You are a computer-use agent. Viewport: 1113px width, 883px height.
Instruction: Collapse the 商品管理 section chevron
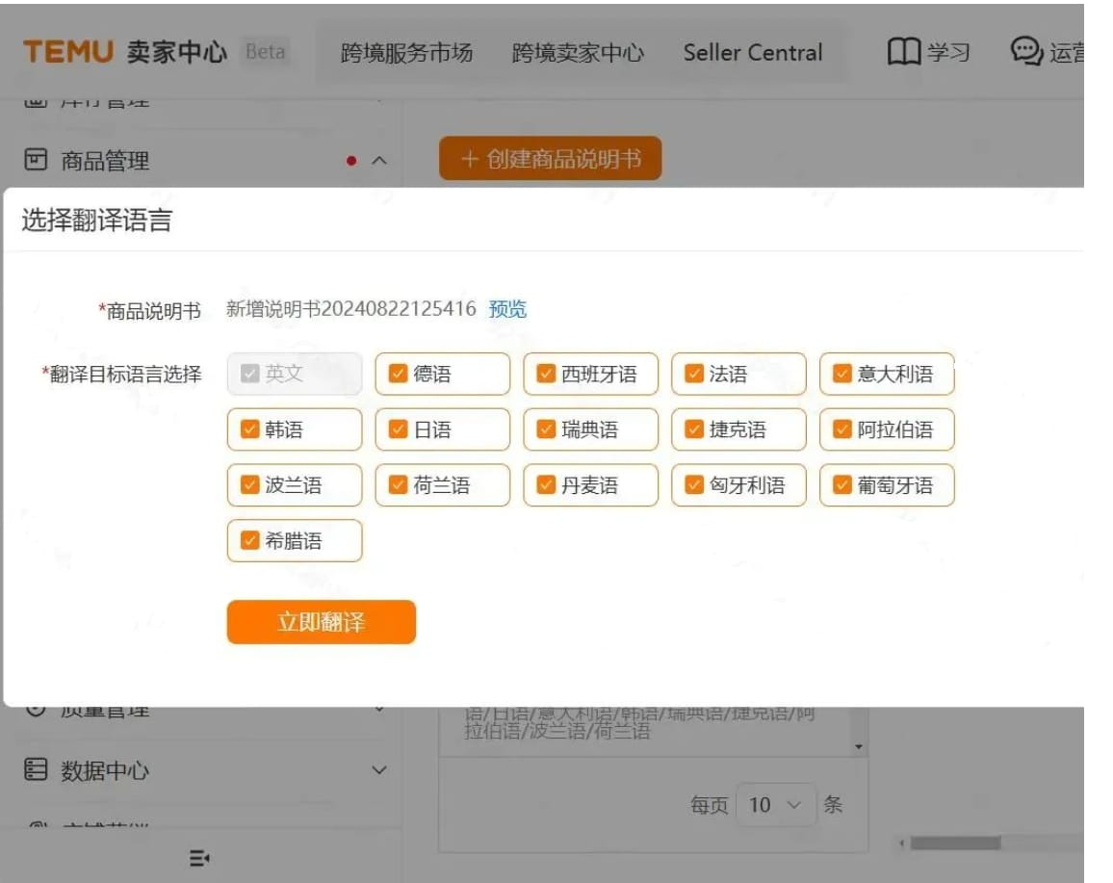click(379, 161)
